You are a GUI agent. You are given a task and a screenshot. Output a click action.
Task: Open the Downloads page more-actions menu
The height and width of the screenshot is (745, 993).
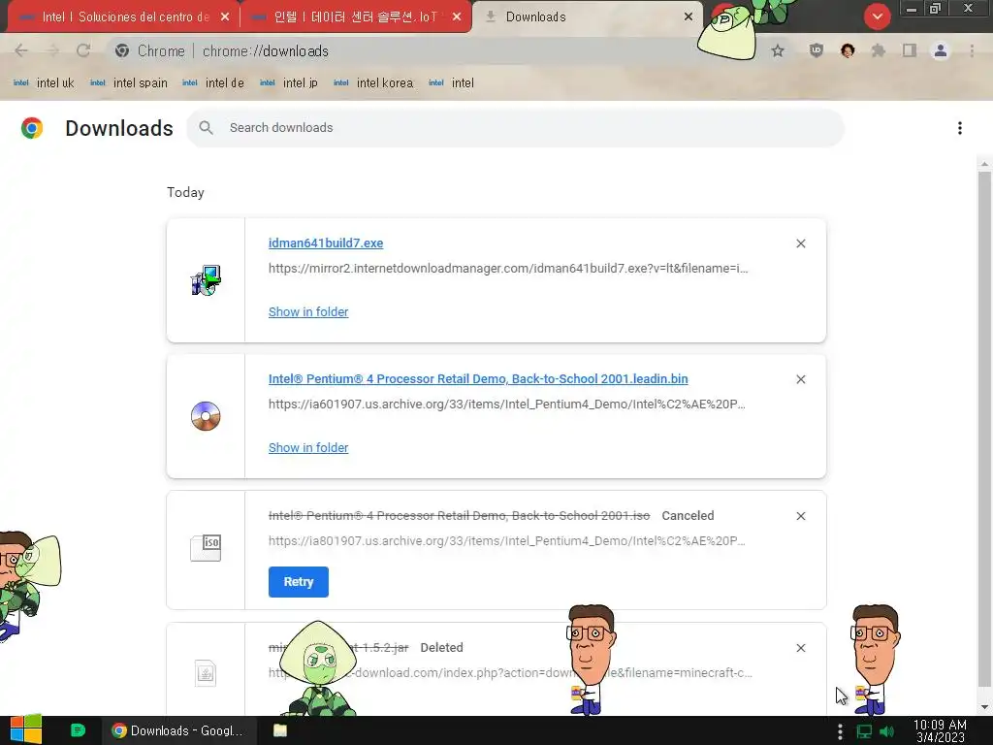960,128
